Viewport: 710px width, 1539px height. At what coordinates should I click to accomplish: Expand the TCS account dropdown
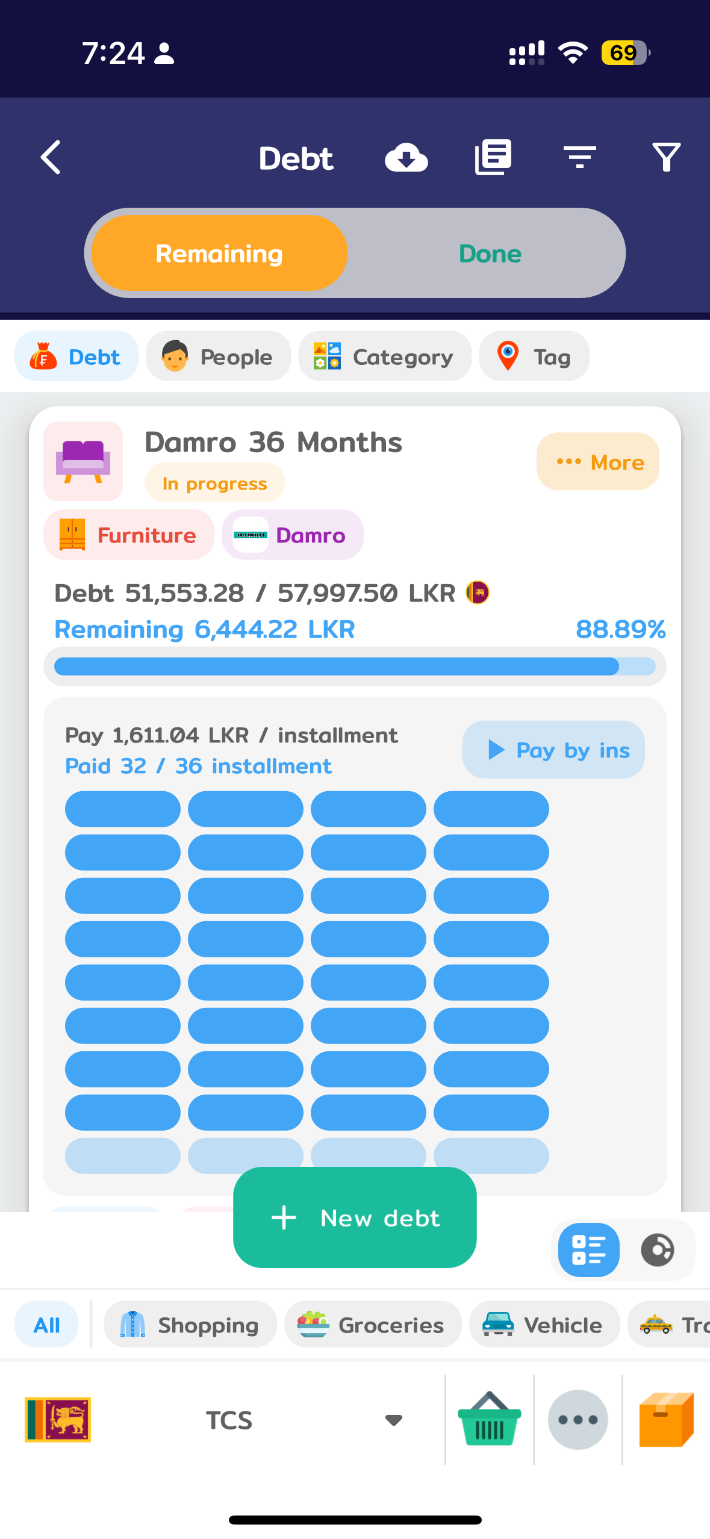(393, 1420)
